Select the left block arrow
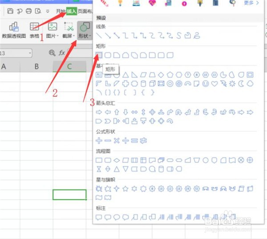Viewport: 267px width, 239px height. pyautogui.click(x=108, y=112)
